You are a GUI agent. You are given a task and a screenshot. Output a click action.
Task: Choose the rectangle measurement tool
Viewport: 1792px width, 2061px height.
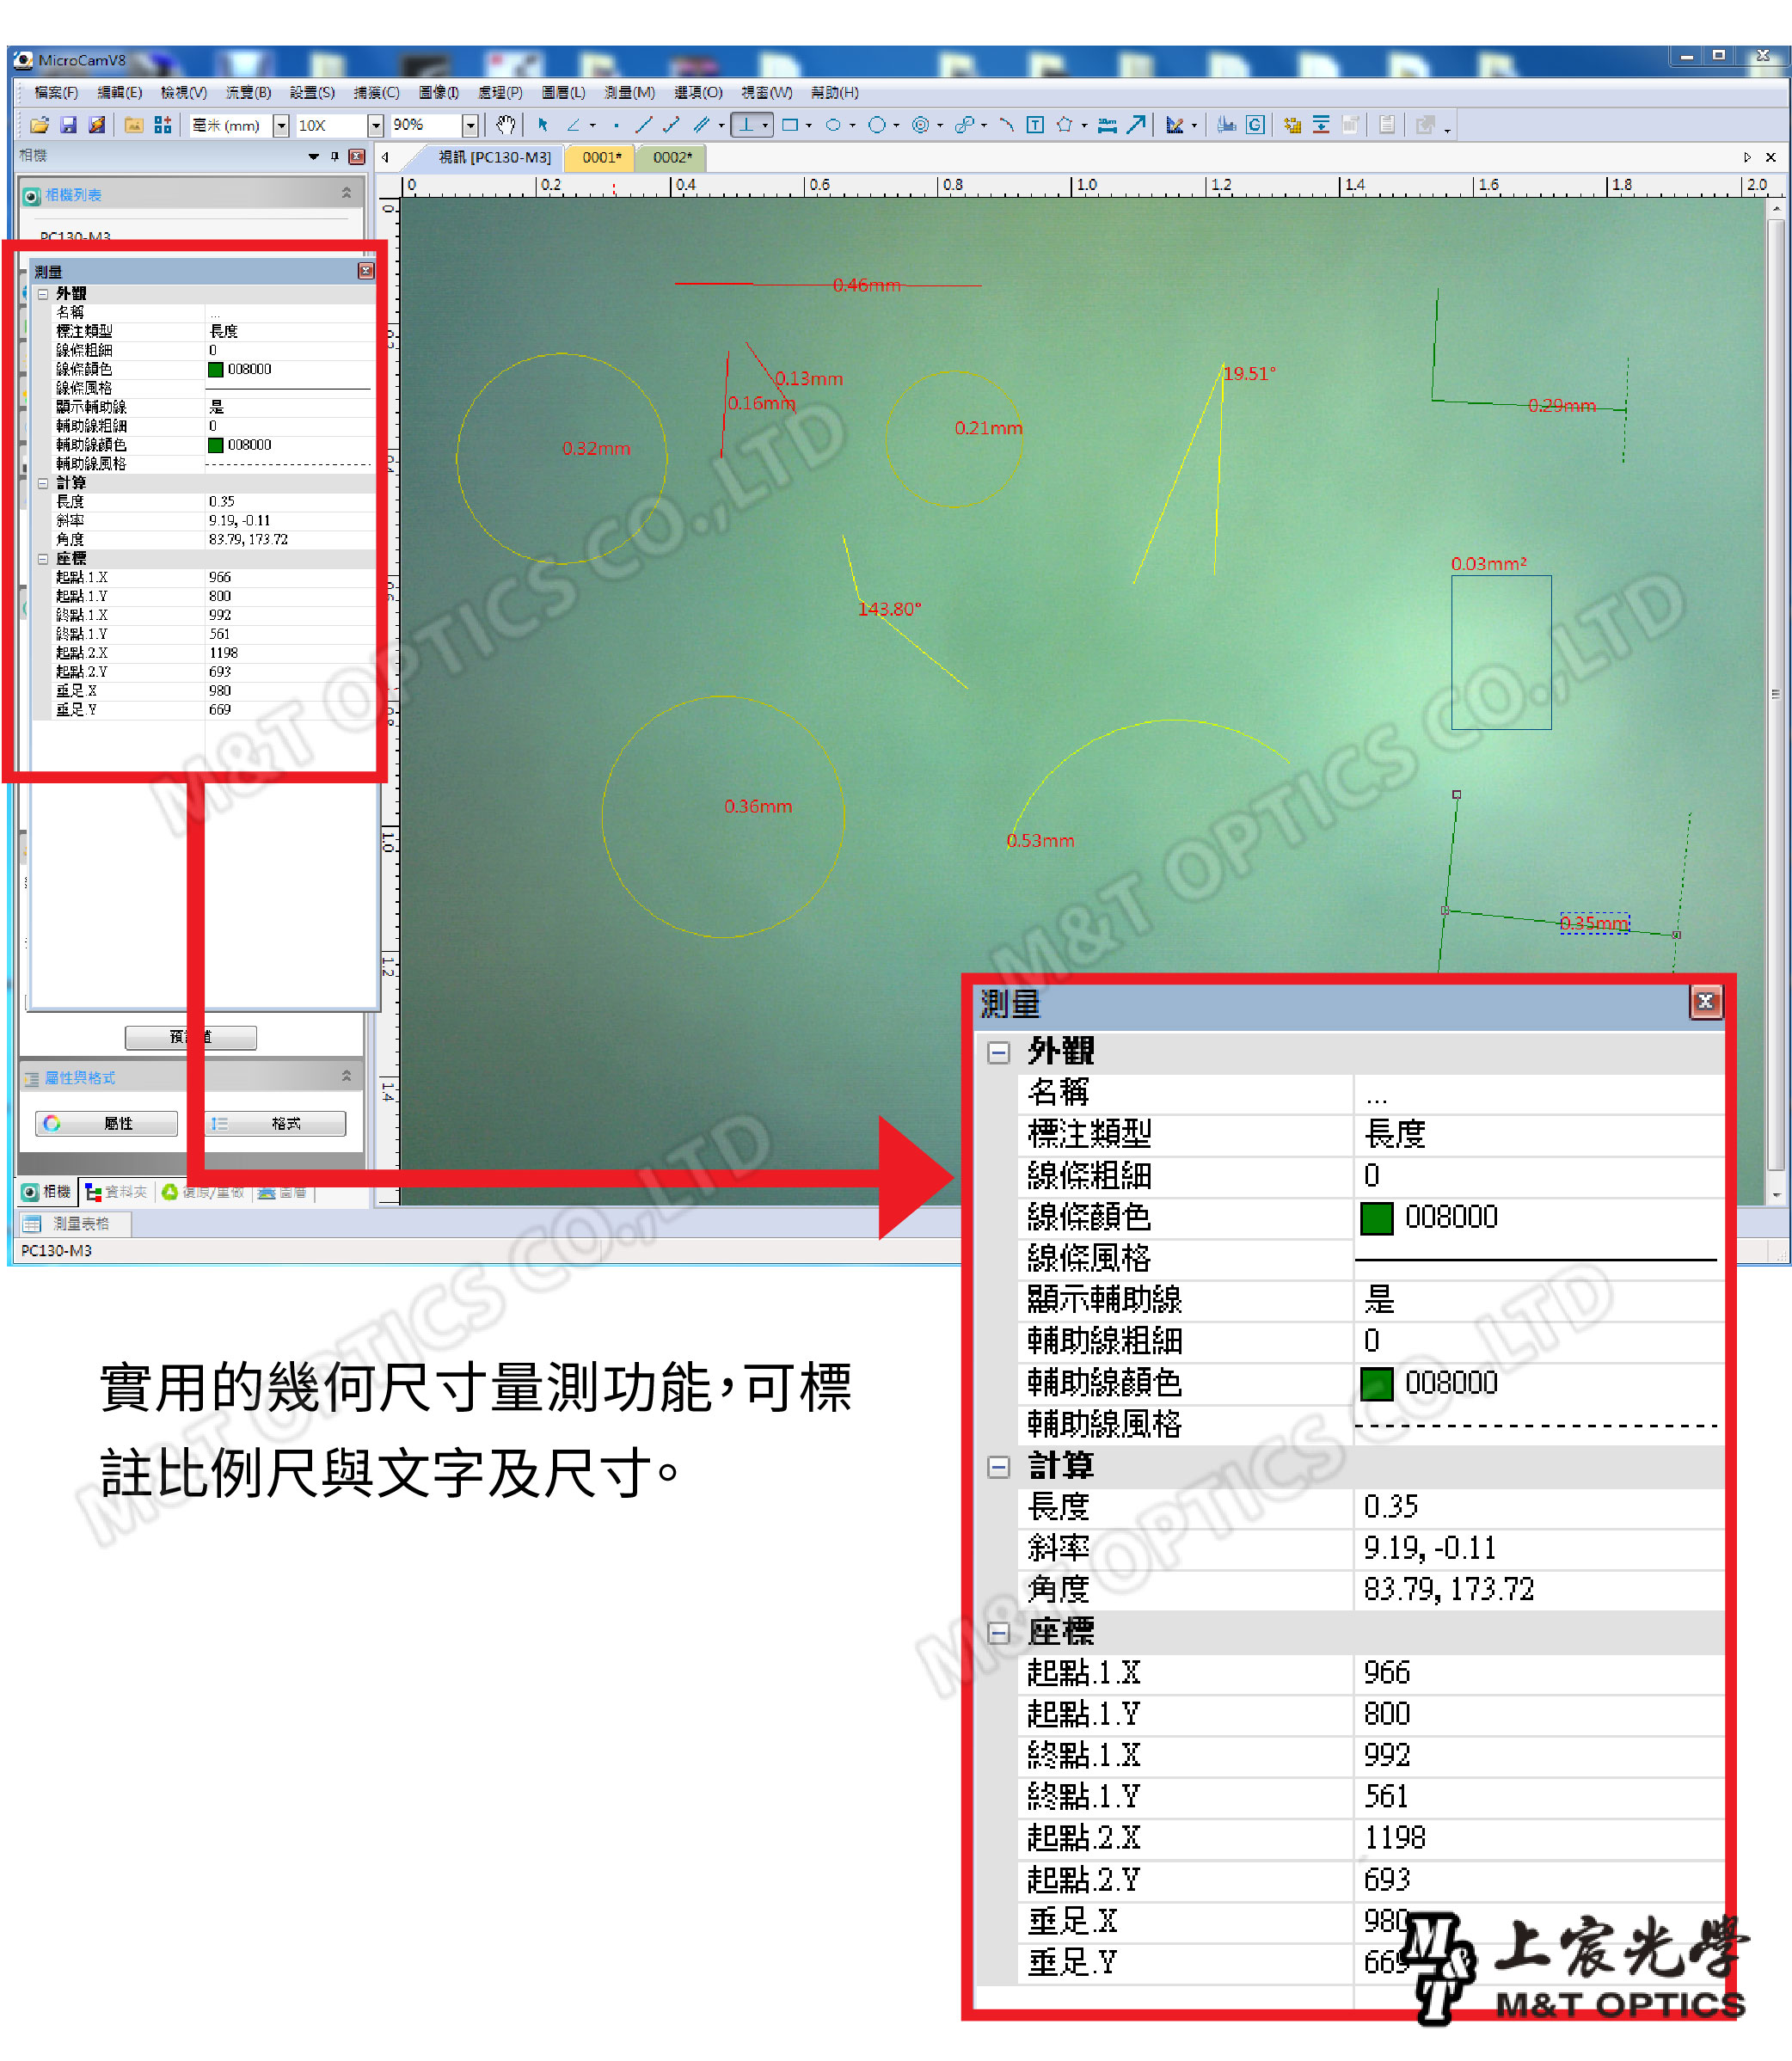tap(790, 125)
